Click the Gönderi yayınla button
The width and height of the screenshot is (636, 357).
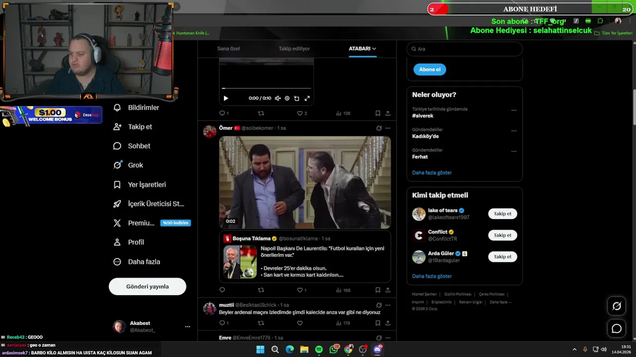[x=148, y=287]
